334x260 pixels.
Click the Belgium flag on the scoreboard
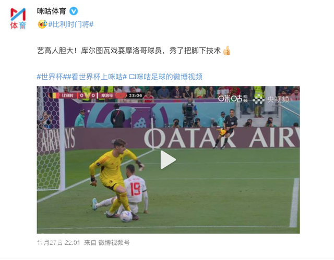point(54,95)
